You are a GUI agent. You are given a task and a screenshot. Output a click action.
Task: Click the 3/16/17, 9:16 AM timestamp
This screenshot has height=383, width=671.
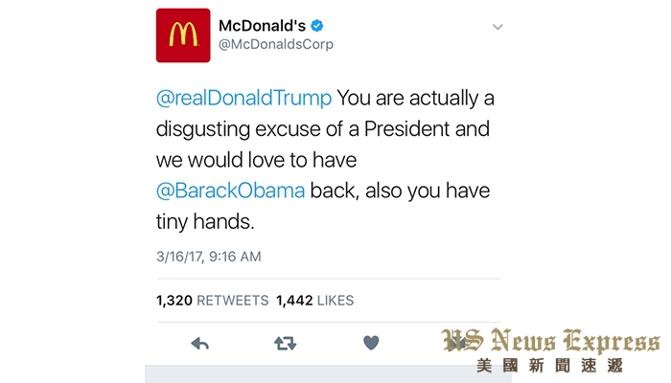[209, 257]
